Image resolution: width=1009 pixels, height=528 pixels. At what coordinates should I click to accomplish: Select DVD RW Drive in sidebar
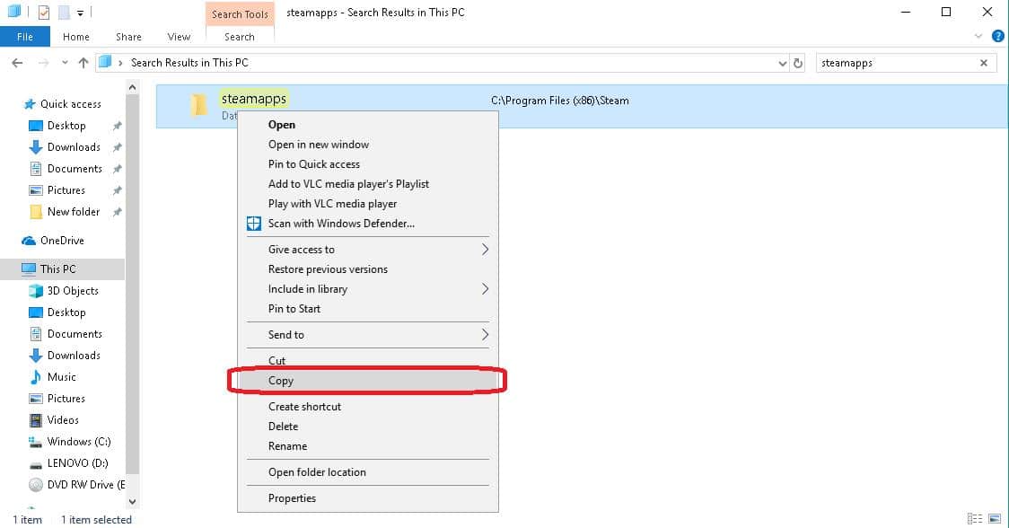(77, 485)
